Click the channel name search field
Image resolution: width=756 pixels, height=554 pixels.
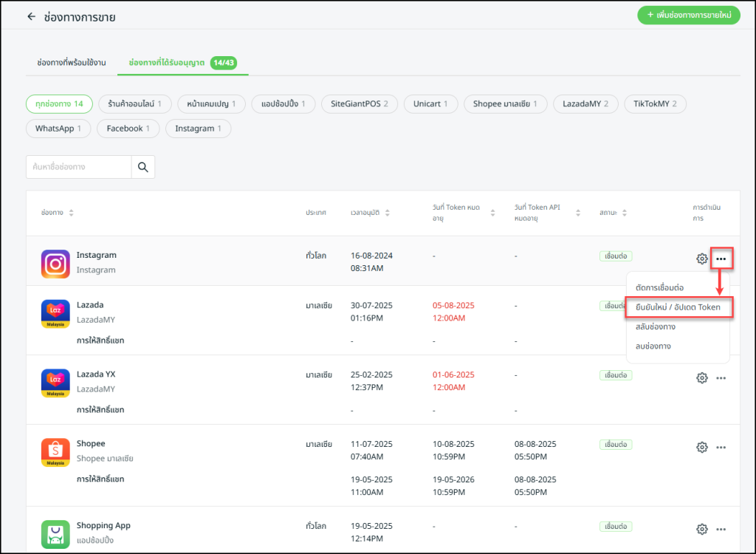click(79, 168)
